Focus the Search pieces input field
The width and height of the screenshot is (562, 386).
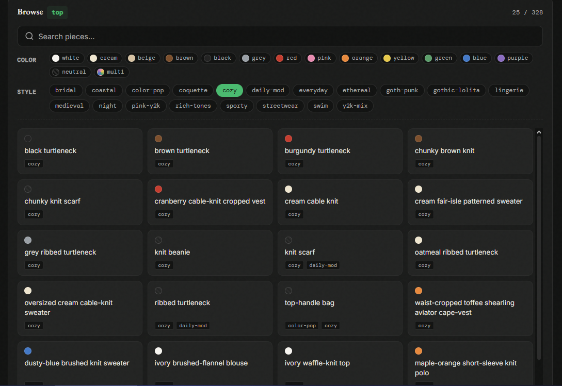coord(280,36)
